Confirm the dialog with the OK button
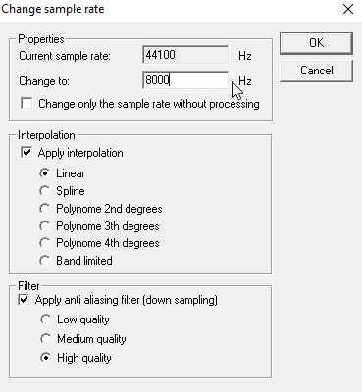362x392 pixels. coord(316,43)
